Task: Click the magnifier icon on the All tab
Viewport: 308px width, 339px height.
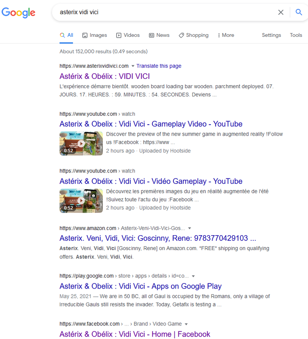Action: tap(62, 35)
